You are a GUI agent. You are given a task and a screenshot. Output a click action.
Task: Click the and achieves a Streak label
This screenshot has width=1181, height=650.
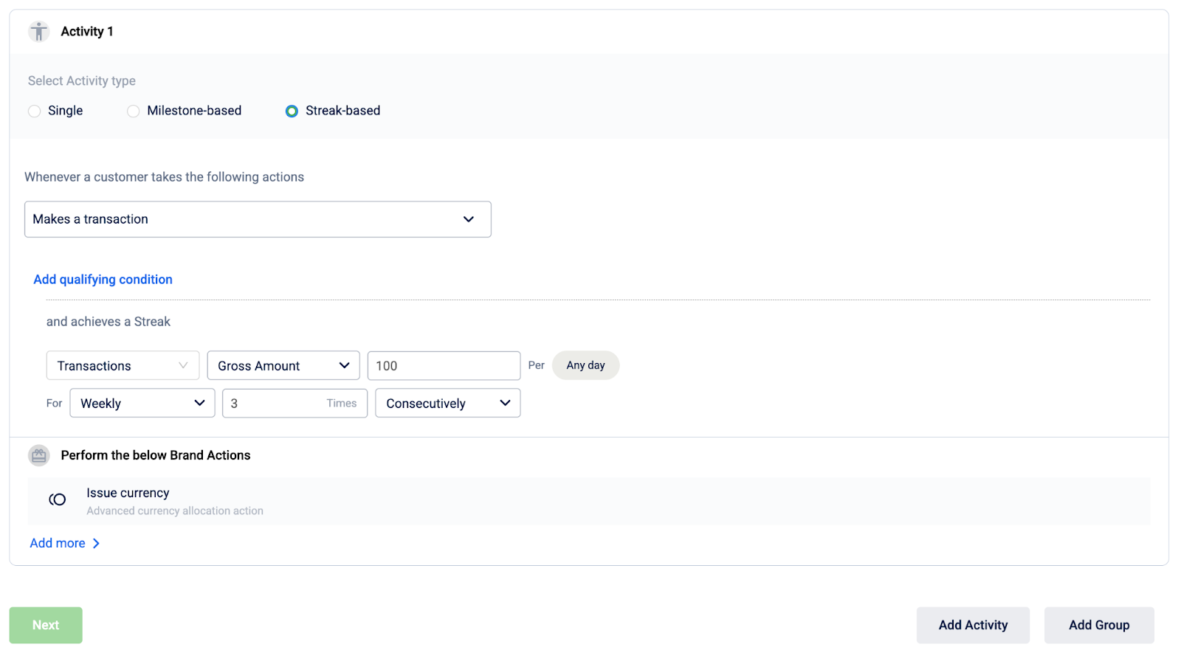coord(109,322)
